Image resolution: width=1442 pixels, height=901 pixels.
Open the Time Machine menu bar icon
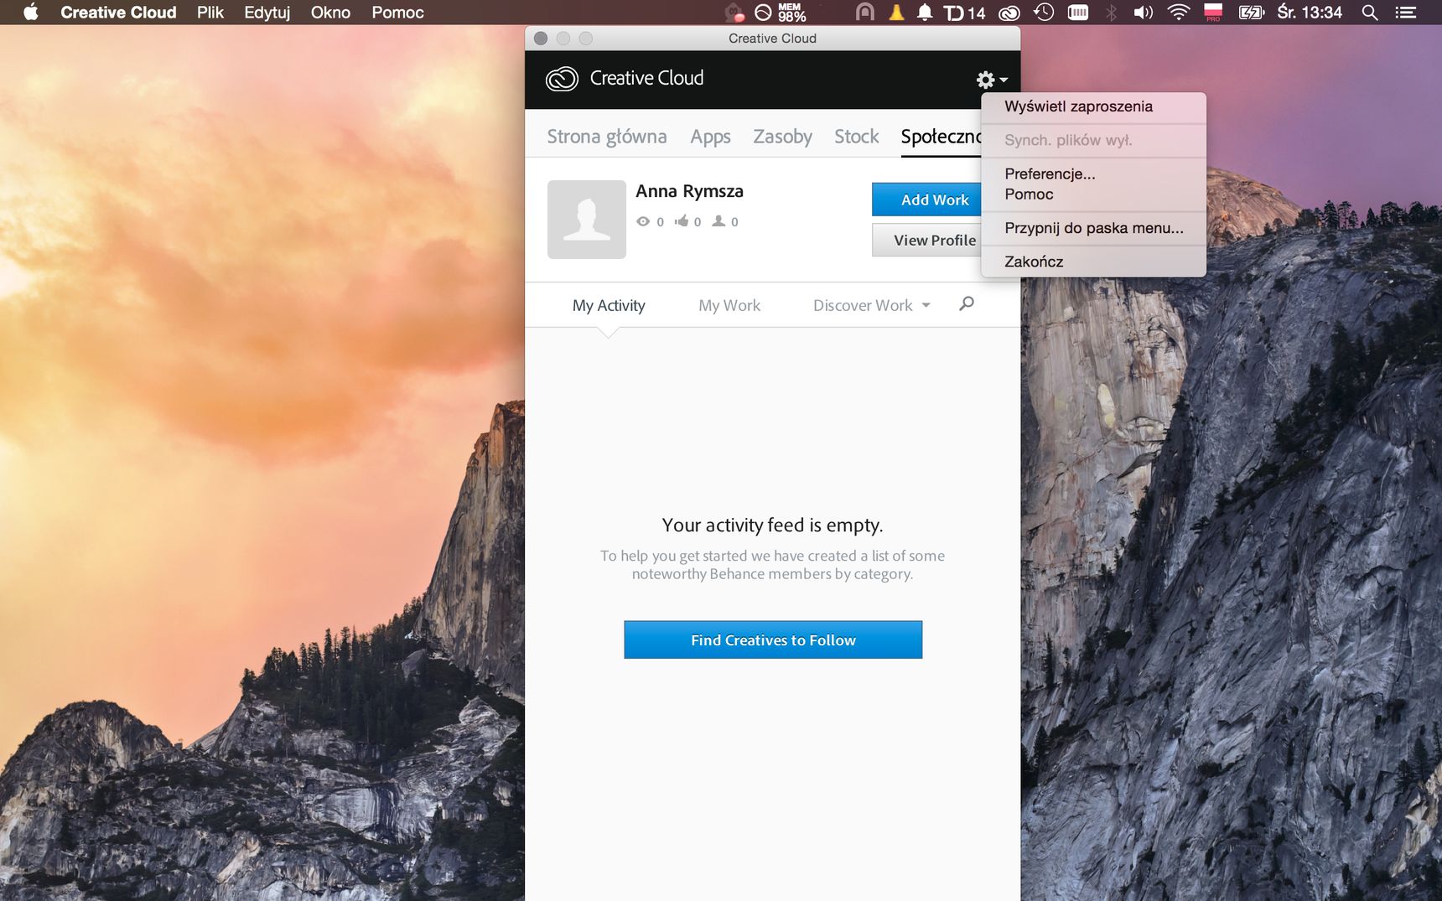(1044, 12)
